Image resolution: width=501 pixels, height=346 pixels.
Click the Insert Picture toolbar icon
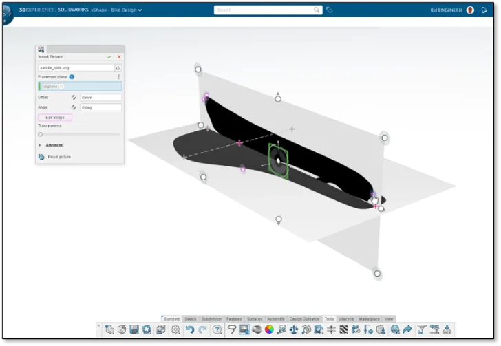pyautogui.click(x=244, y=329)
